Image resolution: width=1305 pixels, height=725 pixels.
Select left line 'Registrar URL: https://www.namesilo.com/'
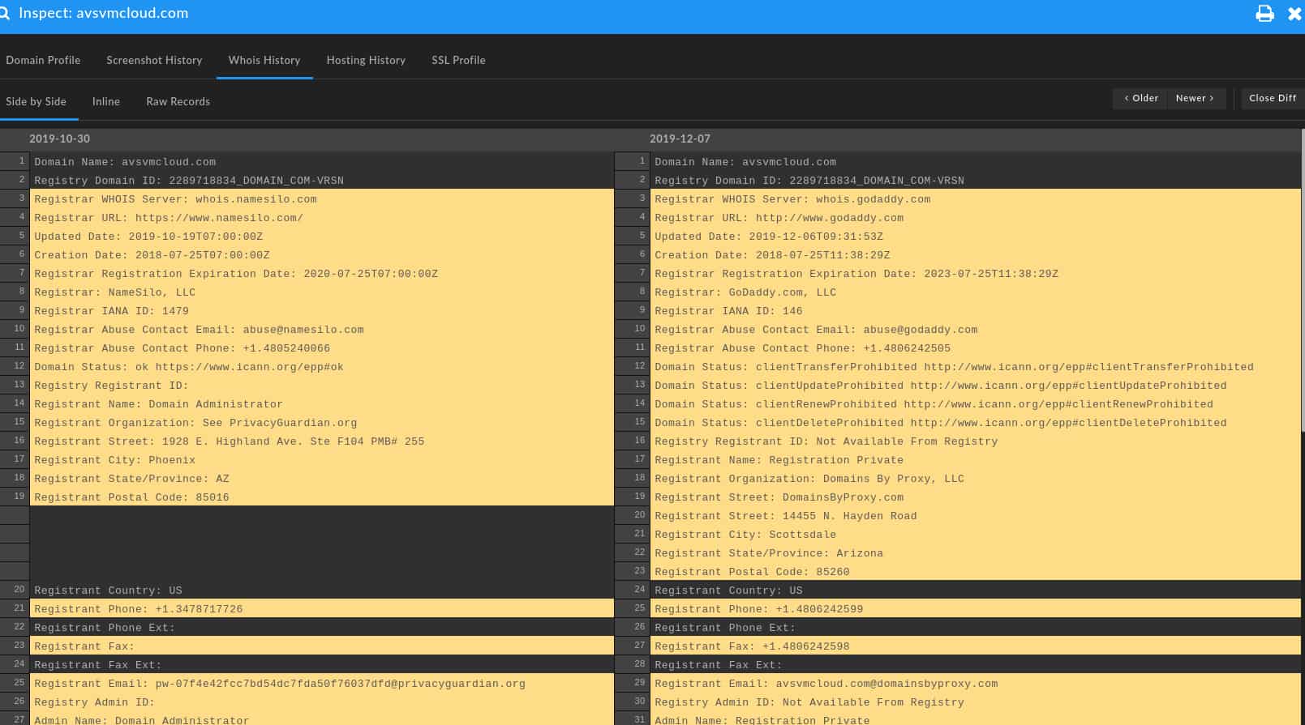point(322,217)
